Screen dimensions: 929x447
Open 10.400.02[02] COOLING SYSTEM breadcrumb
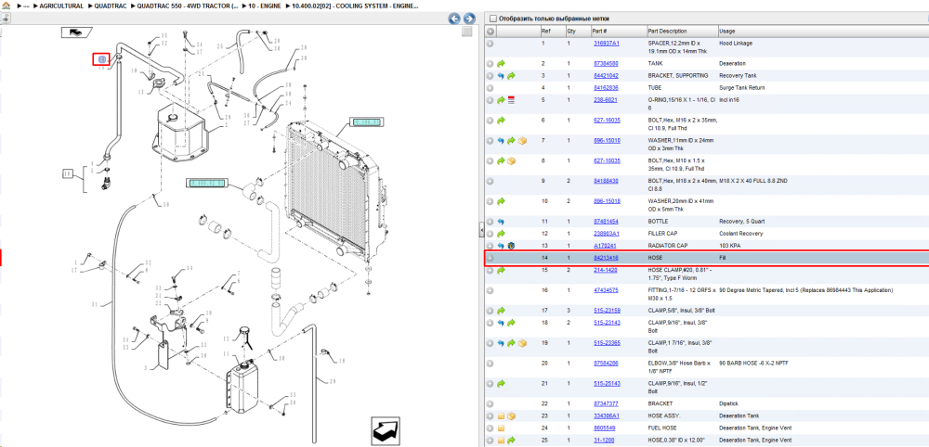[355, 6]
